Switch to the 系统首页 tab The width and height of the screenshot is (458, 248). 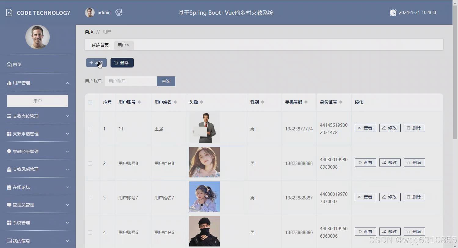[100, 45]
